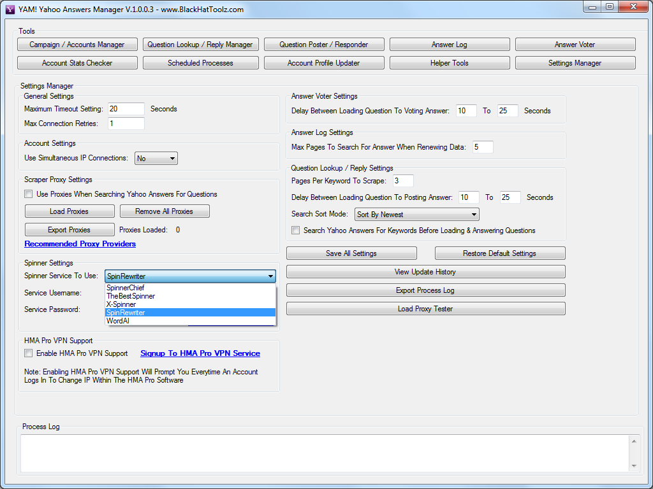Click Export Process Log
This screenshot has width=653, height=489.
(x=425, y=290)
